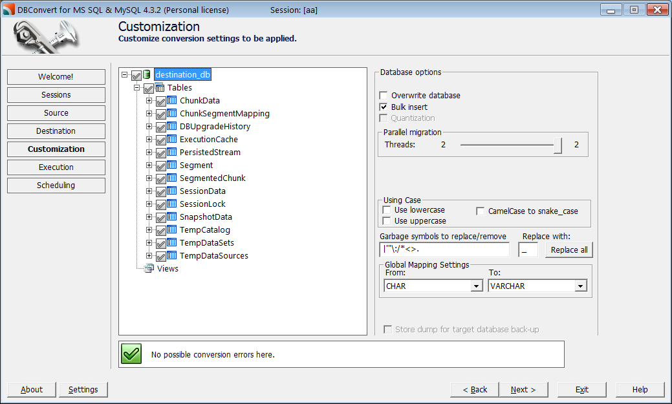
Task: Click the Garbage symbols input field
Action: click(444, 250)
